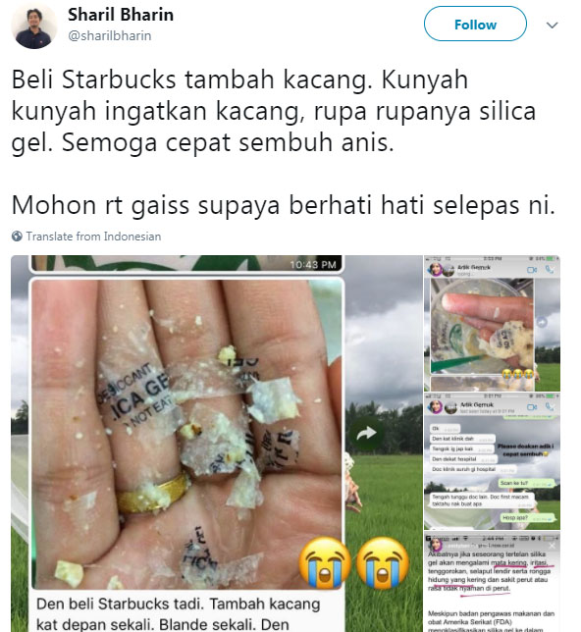Open the tweet options chevron menu

coord(552,25)
